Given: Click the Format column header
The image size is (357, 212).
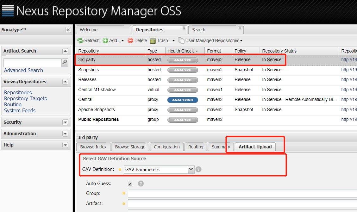Looking at the screenshot, I should click(x=218, y=51).
